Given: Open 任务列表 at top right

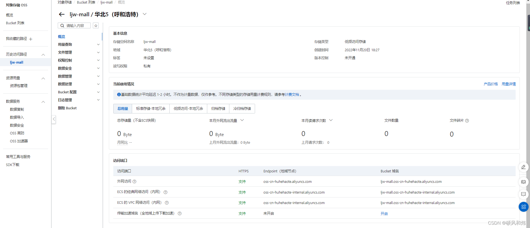Looking at the screenshot, I should pos(513,3).
